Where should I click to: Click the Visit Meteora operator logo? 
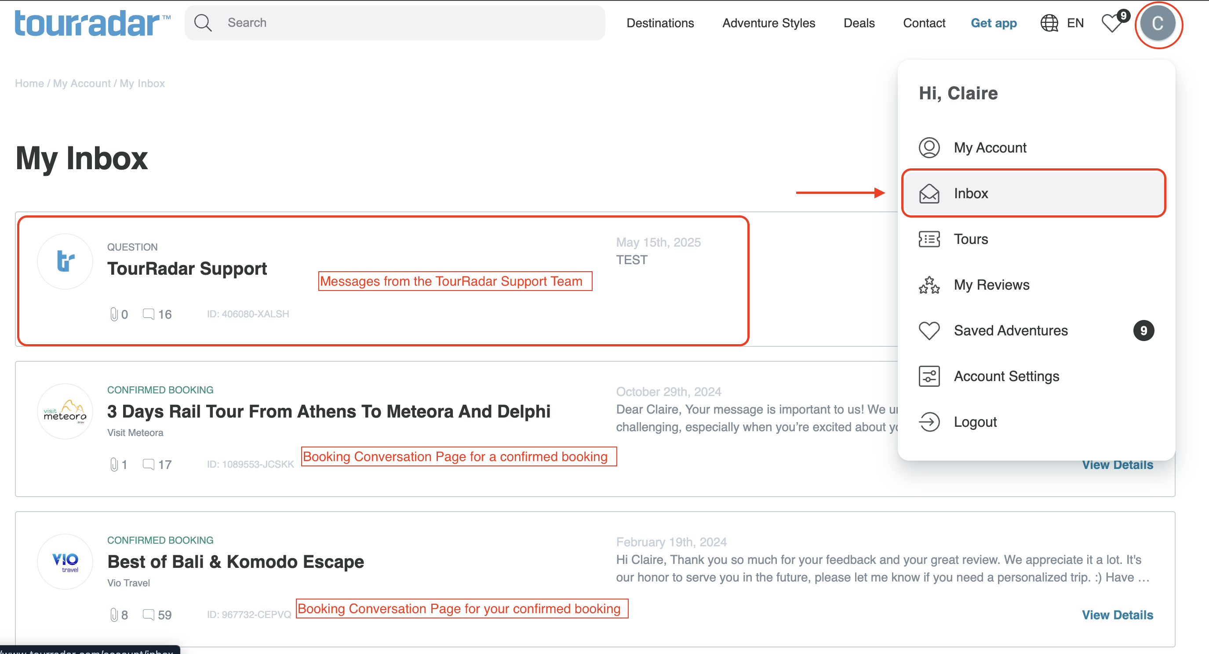[x=65, y=411]
